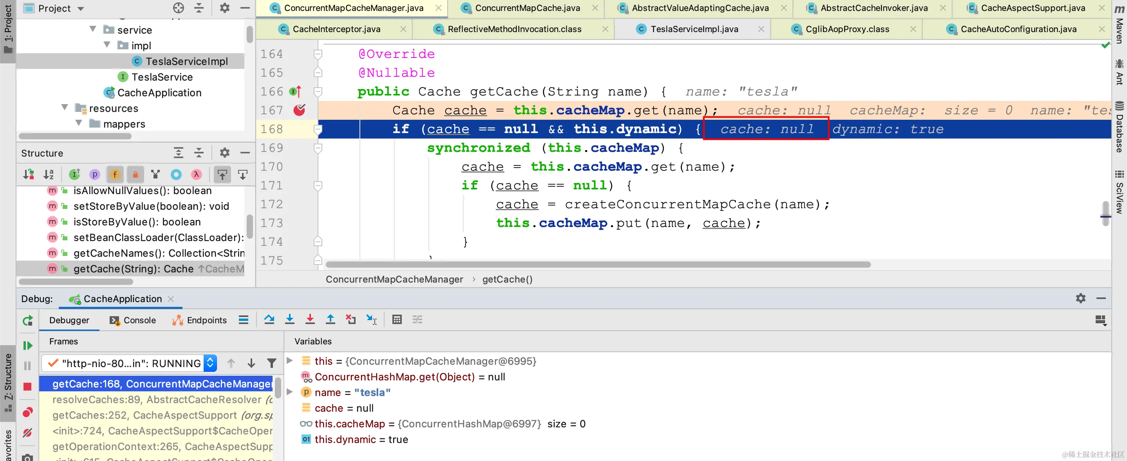Click red Stop debugging button

click(x=27, y=387)
